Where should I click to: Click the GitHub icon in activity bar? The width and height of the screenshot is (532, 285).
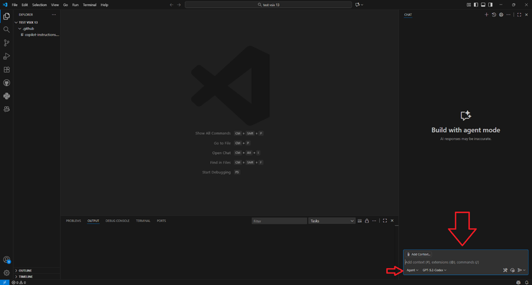[7, 83]
